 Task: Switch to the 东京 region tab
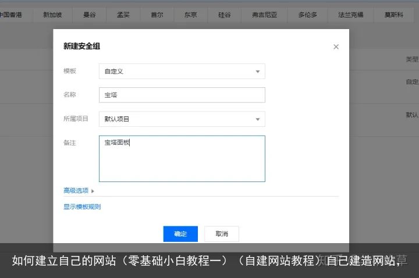coord(190,15)
